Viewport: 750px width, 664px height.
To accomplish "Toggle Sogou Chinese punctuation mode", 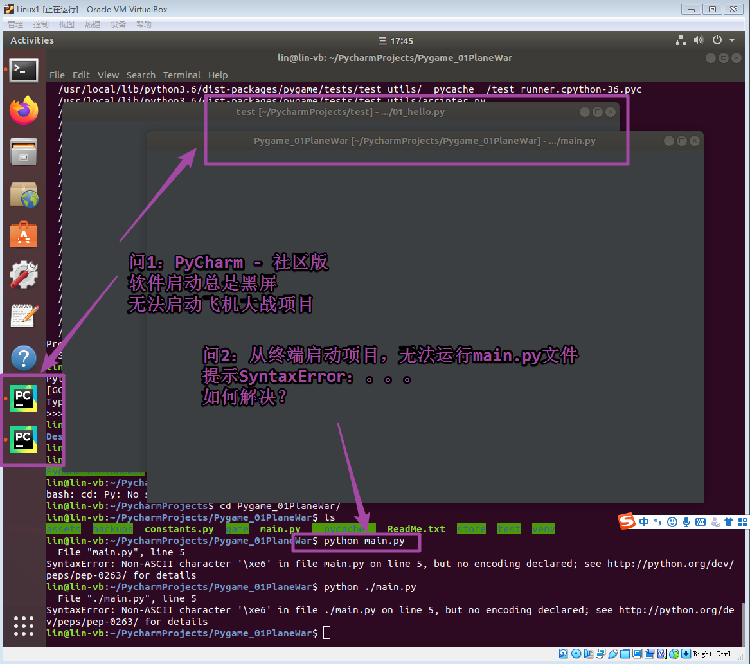I will tap(657, 522).
